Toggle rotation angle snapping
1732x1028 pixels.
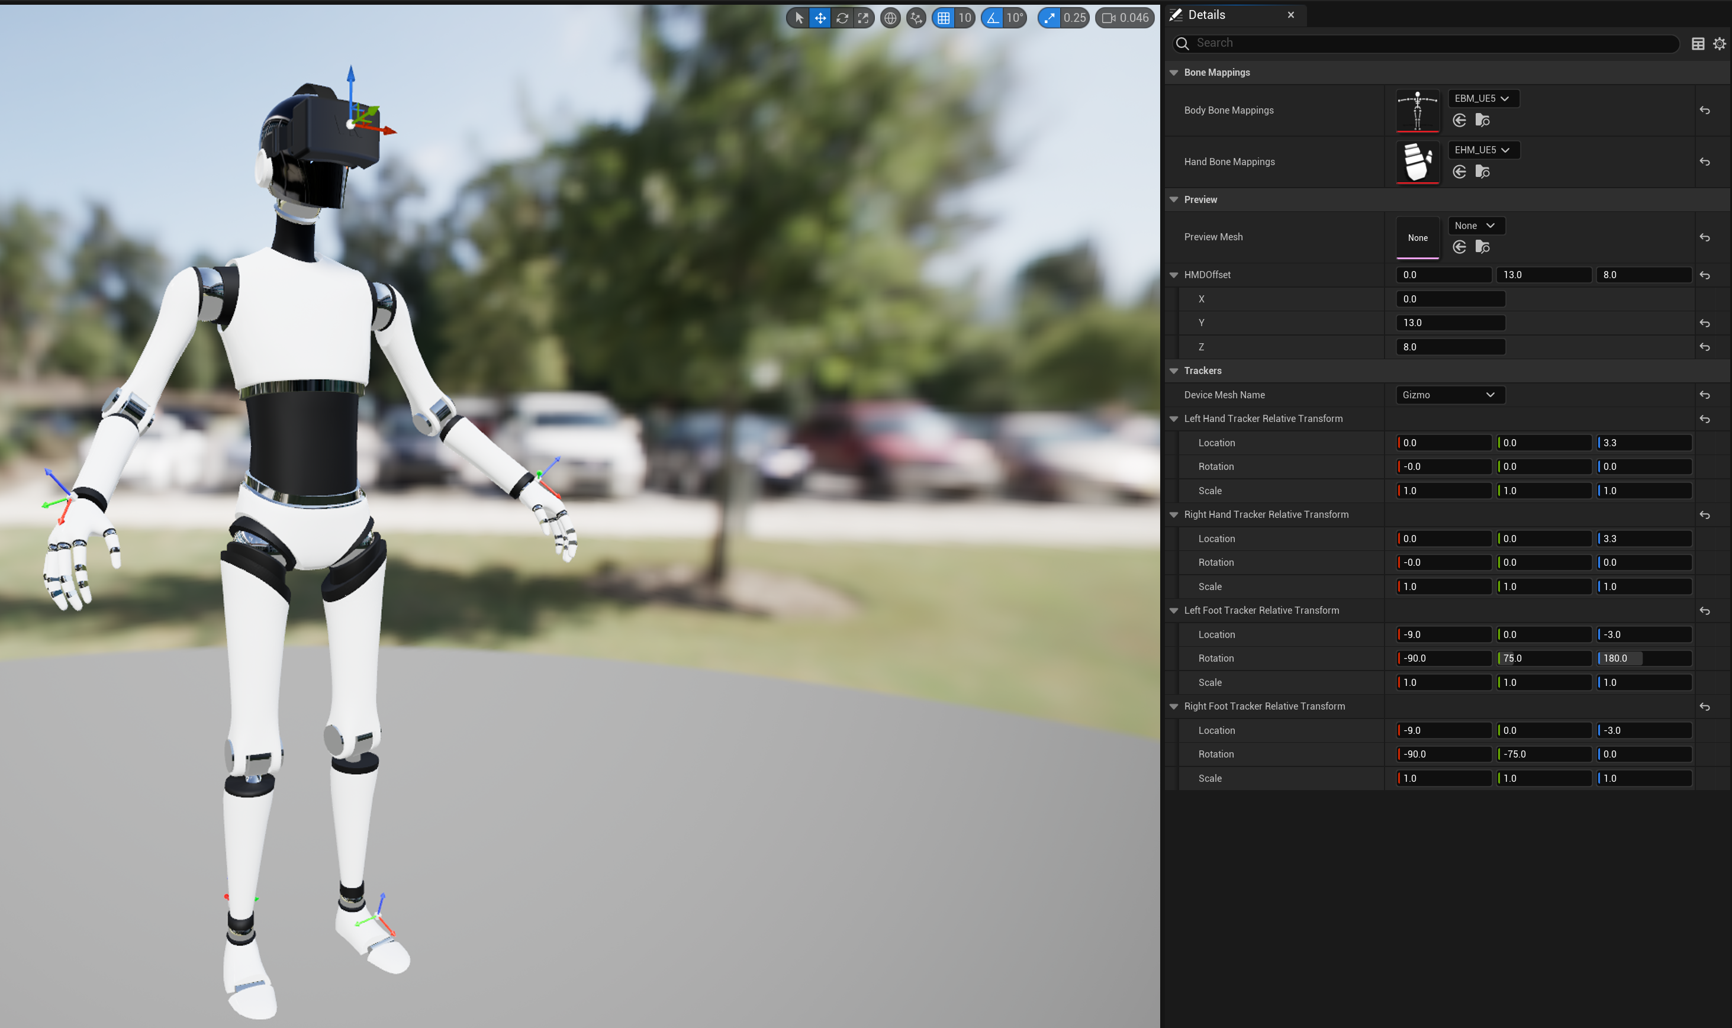pos(993,18)
